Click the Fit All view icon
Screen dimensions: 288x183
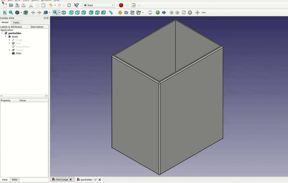[5, 12]
